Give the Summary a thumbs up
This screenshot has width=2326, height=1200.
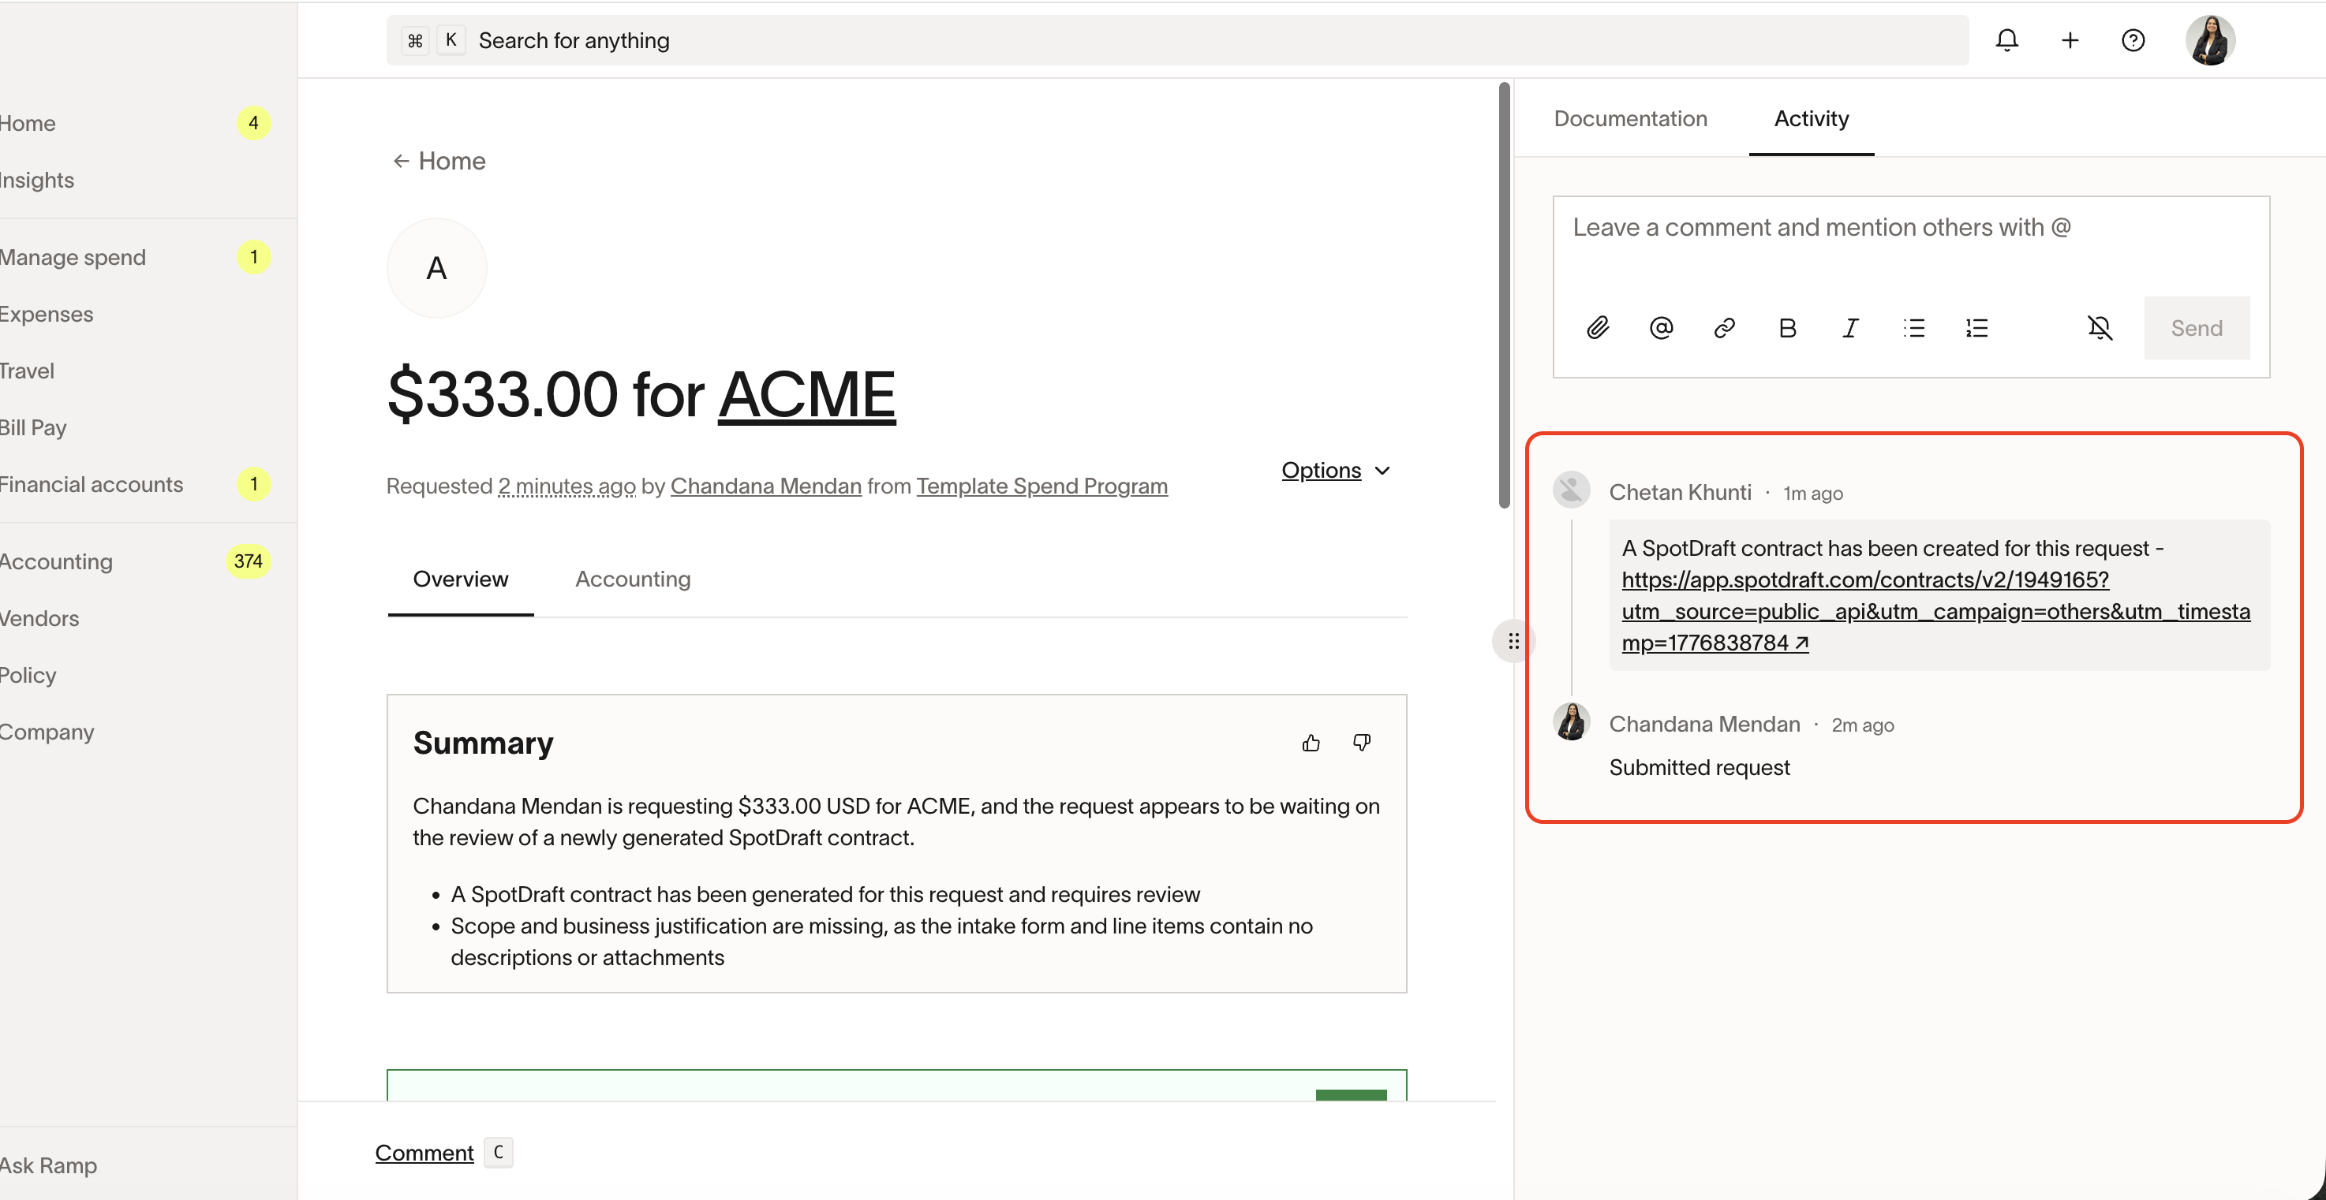point(1311,743)
